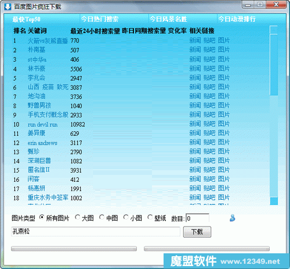Click search count 10982
The width and height of the screenshot is (290, 269).
pyautogui.click(x=78, y=124)
